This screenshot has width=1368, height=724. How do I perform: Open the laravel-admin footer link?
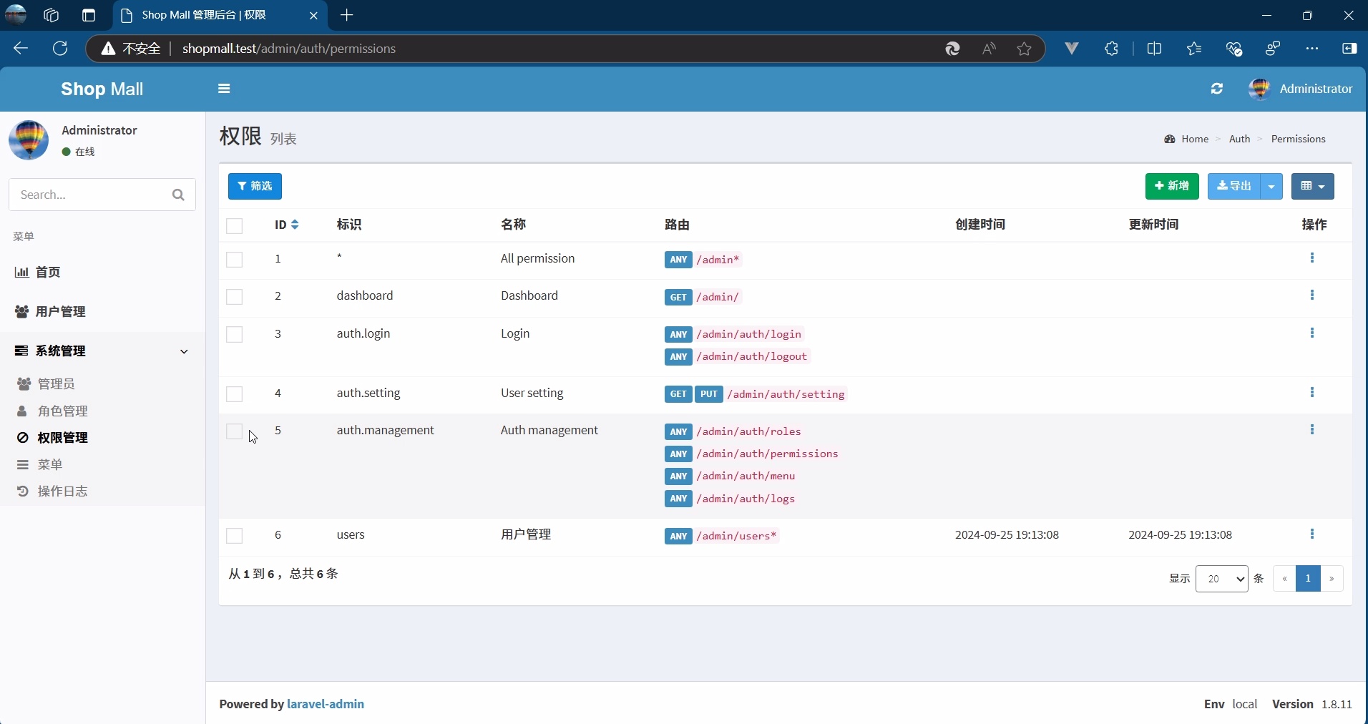pyautogui.click(x=326, y=705)
